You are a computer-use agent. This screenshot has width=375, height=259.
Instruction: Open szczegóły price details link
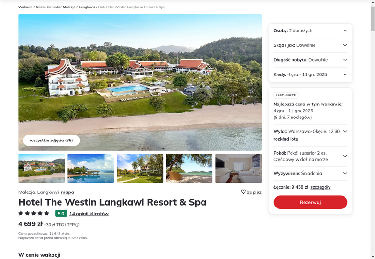[321, 187]
